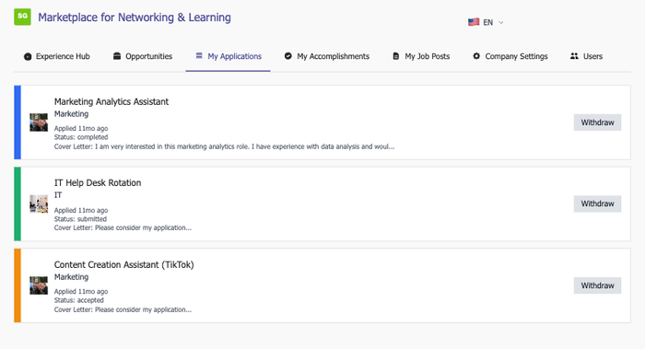This screenshot has width=645, height=349.
Task: Open the Company Settings tab
Action: point(510,56)
